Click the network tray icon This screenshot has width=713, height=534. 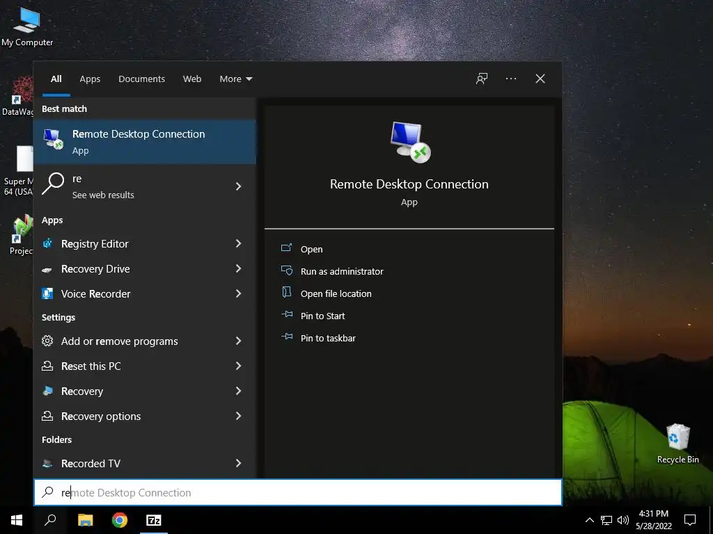pos(606,520)
